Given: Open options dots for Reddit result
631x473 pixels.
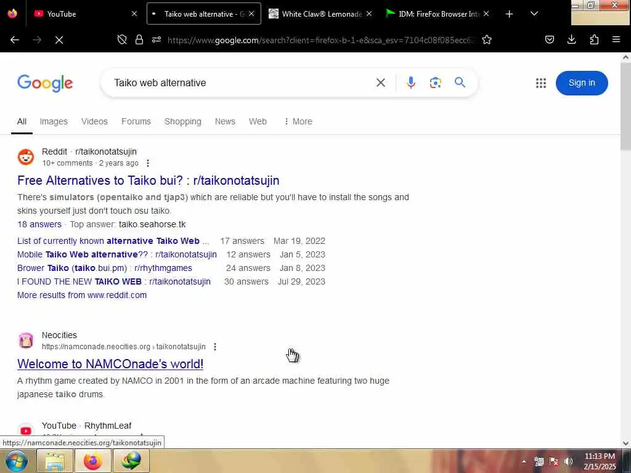Looking at the screenshot, I should [x=148, y=163].
